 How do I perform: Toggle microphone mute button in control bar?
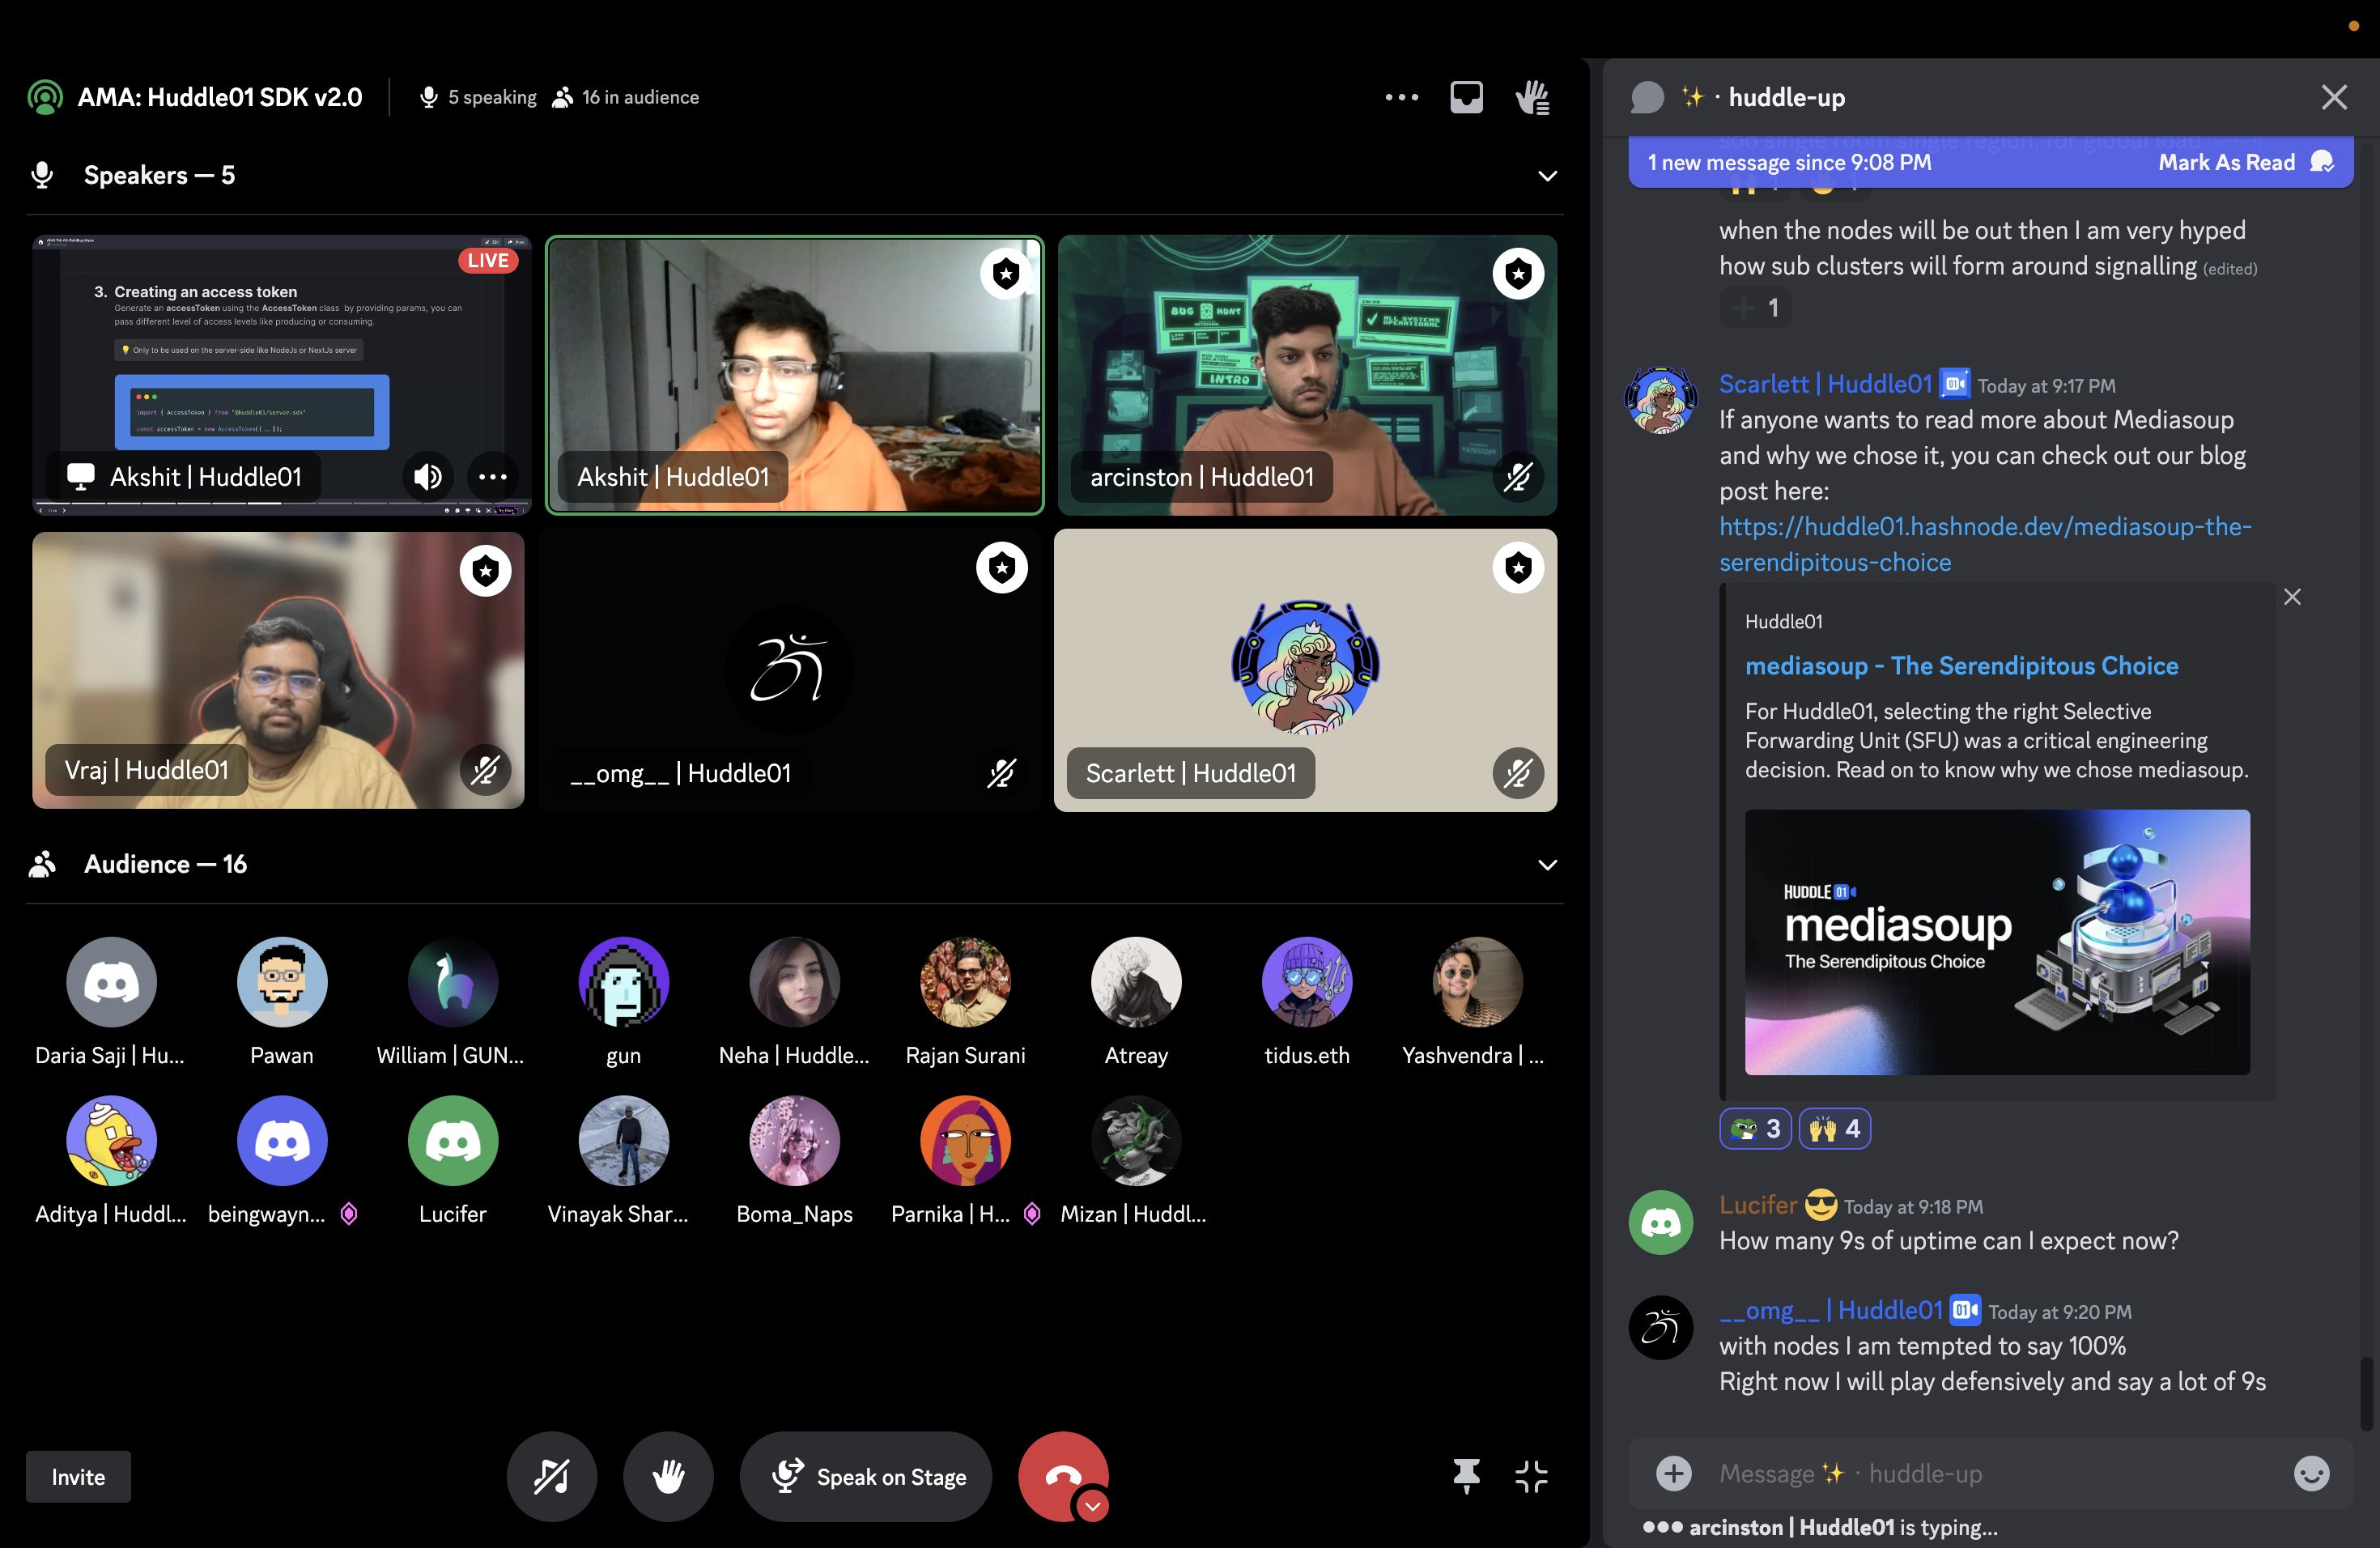coord(551,1476)
